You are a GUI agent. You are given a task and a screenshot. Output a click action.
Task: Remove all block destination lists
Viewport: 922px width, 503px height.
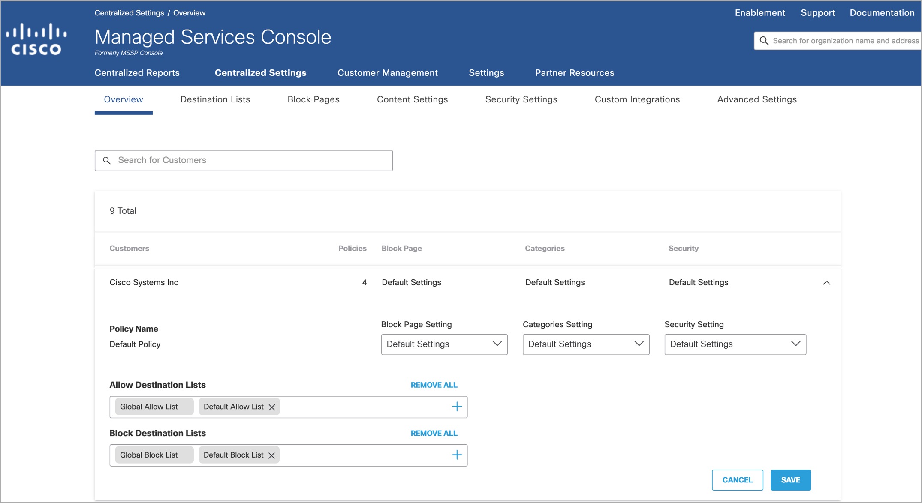[x=434, y=433]
